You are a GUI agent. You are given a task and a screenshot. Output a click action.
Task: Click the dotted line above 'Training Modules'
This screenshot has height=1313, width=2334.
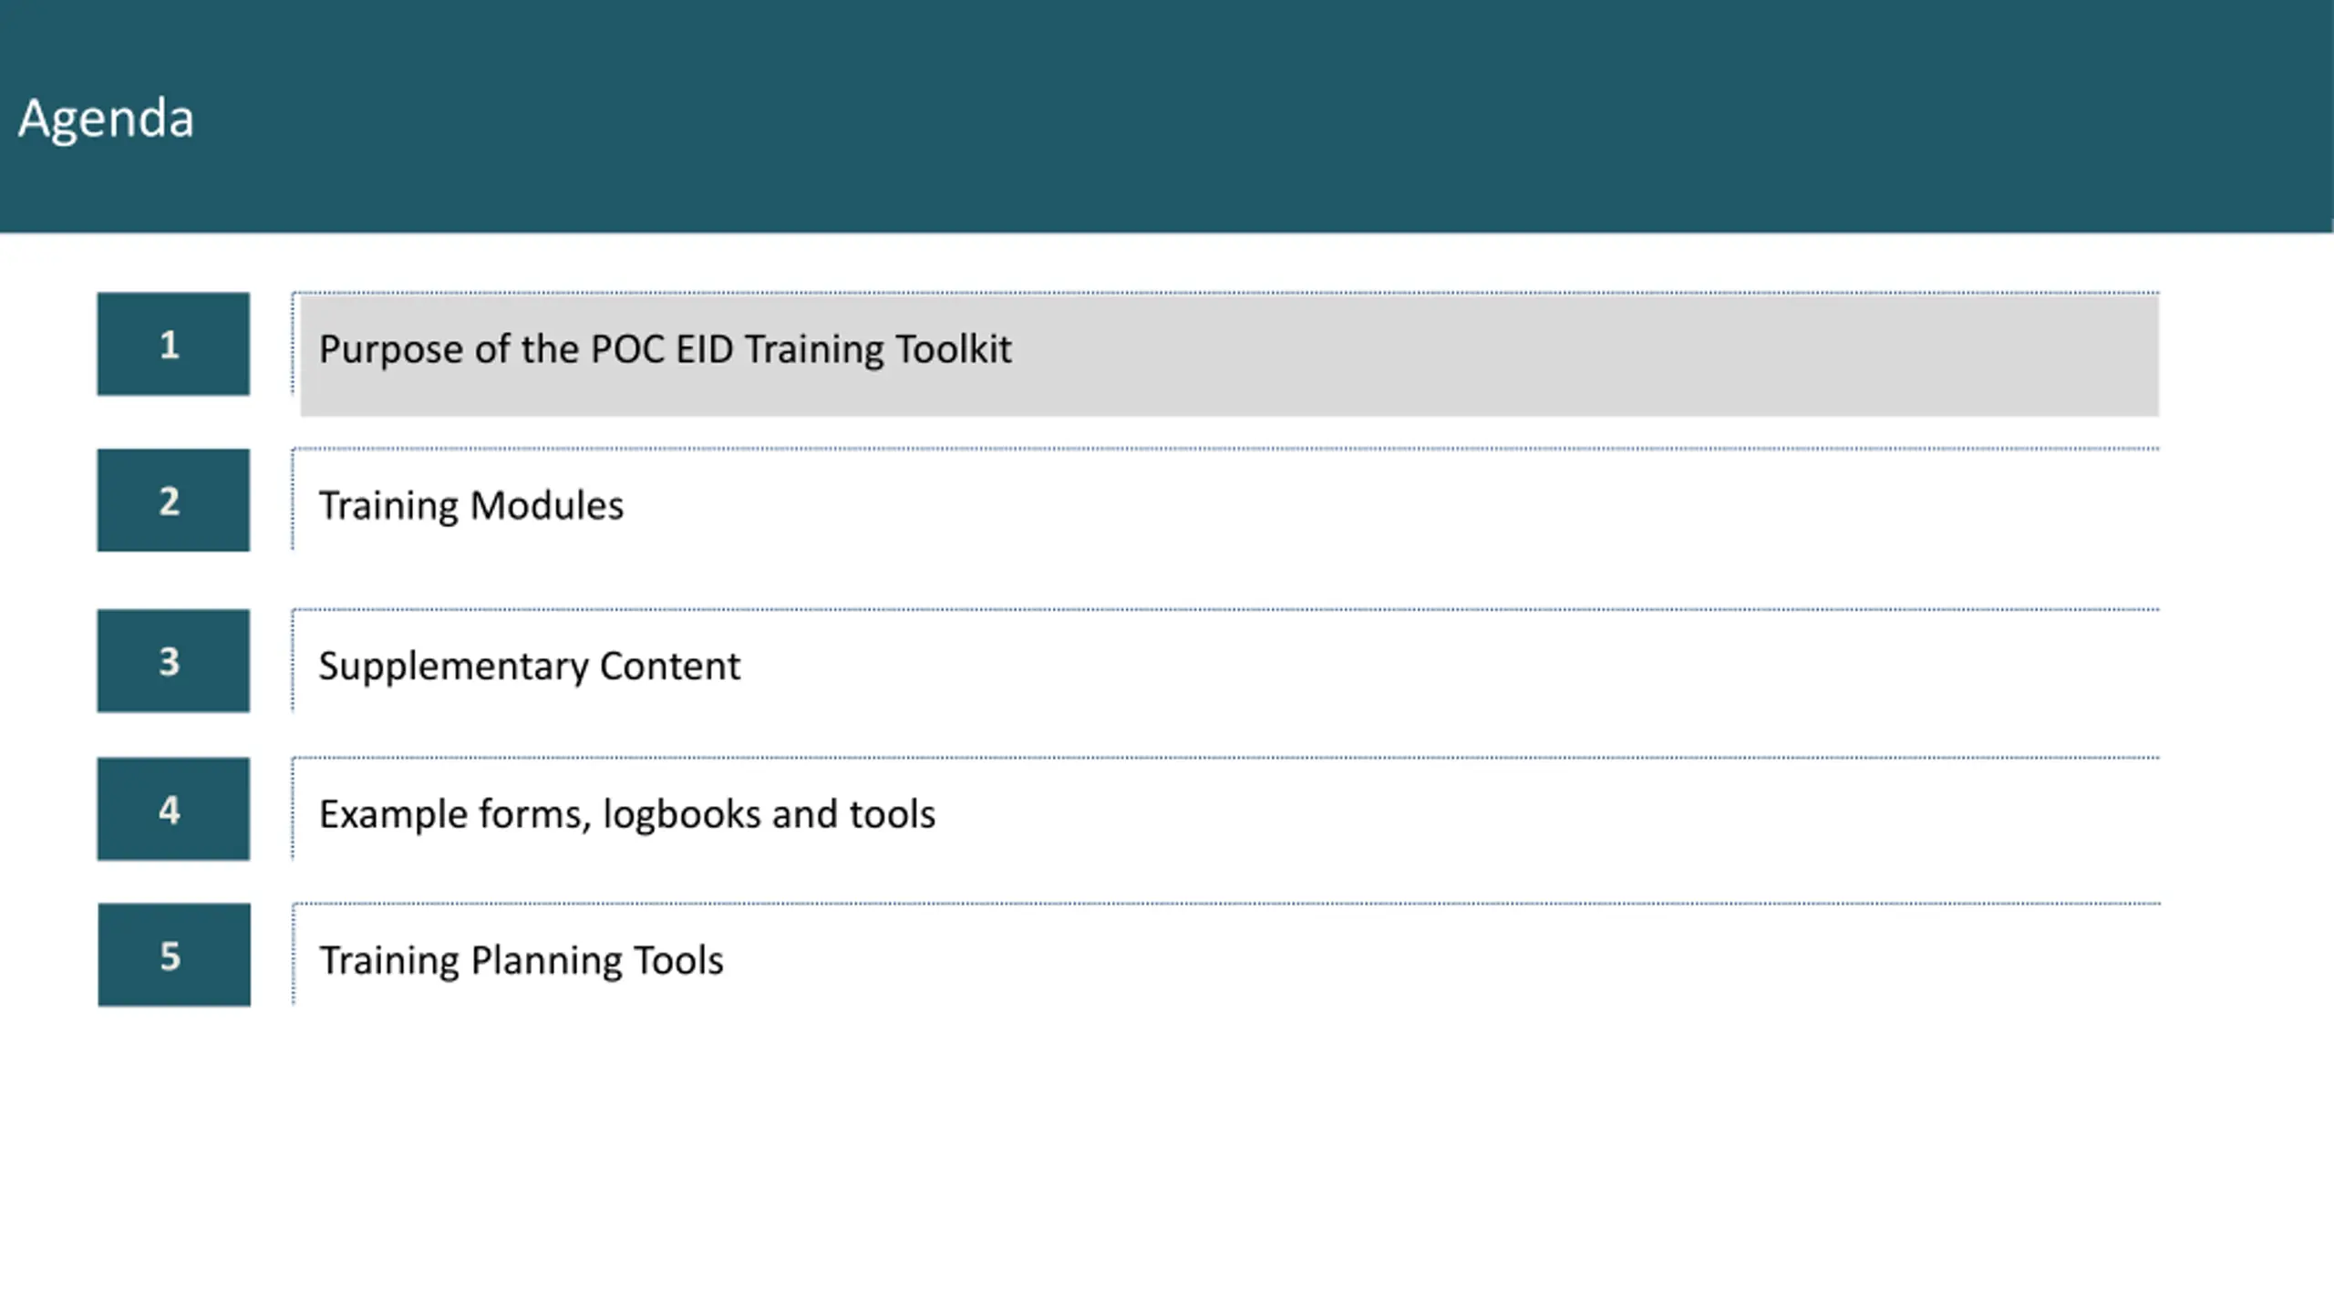click(x=1225, y=449)
